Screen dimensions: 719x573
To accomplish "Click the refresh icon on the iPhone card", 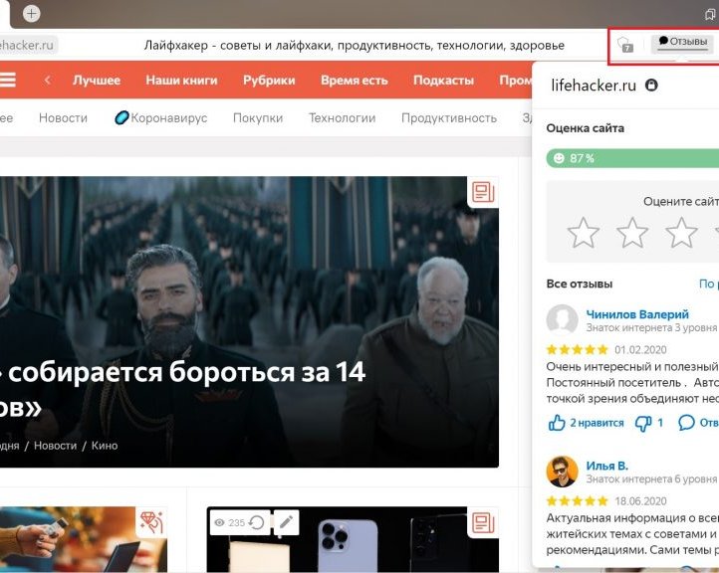I will pos(258,522).
